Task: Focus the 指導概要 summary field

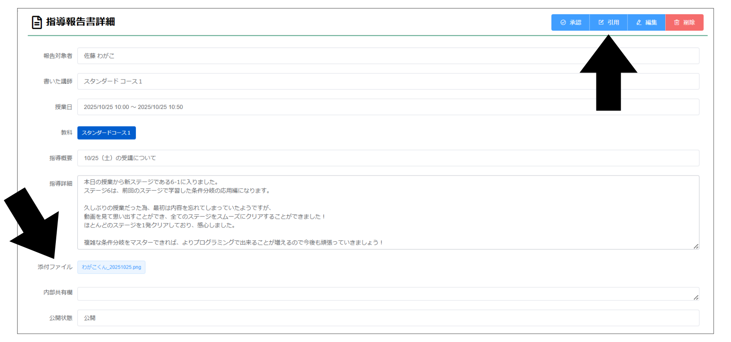Action: coord(388,158)
